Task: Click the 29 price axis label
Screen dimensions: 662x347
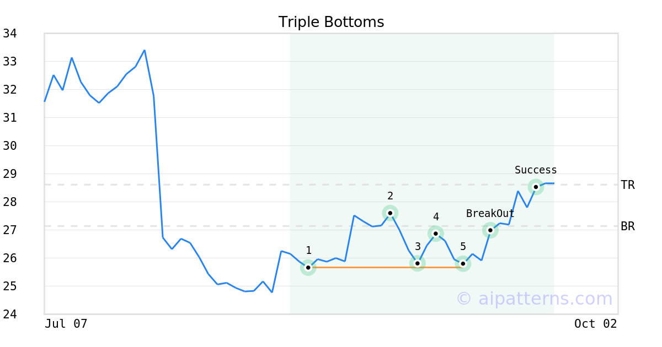Action: [10, 174]
